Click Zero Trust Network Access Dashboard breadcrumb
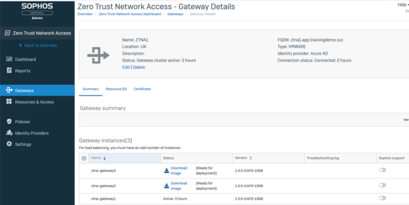This screenshot has height=205, width=409. coord(129,14)
